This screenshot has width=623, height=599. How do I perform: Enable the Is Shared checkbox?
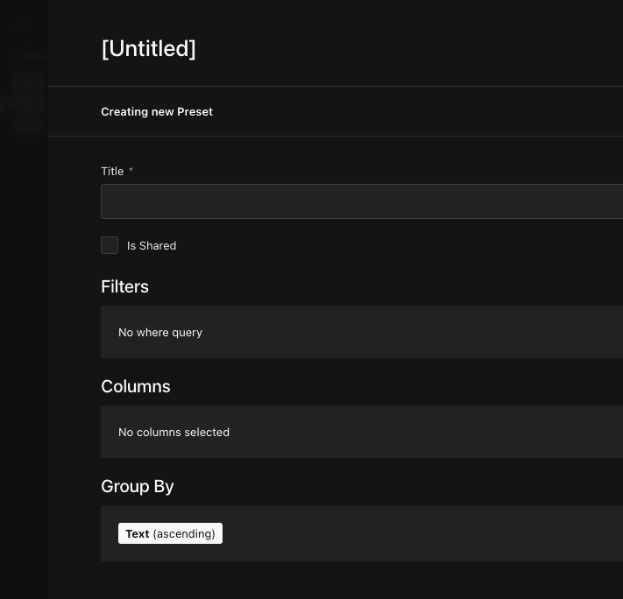(110, 245)
